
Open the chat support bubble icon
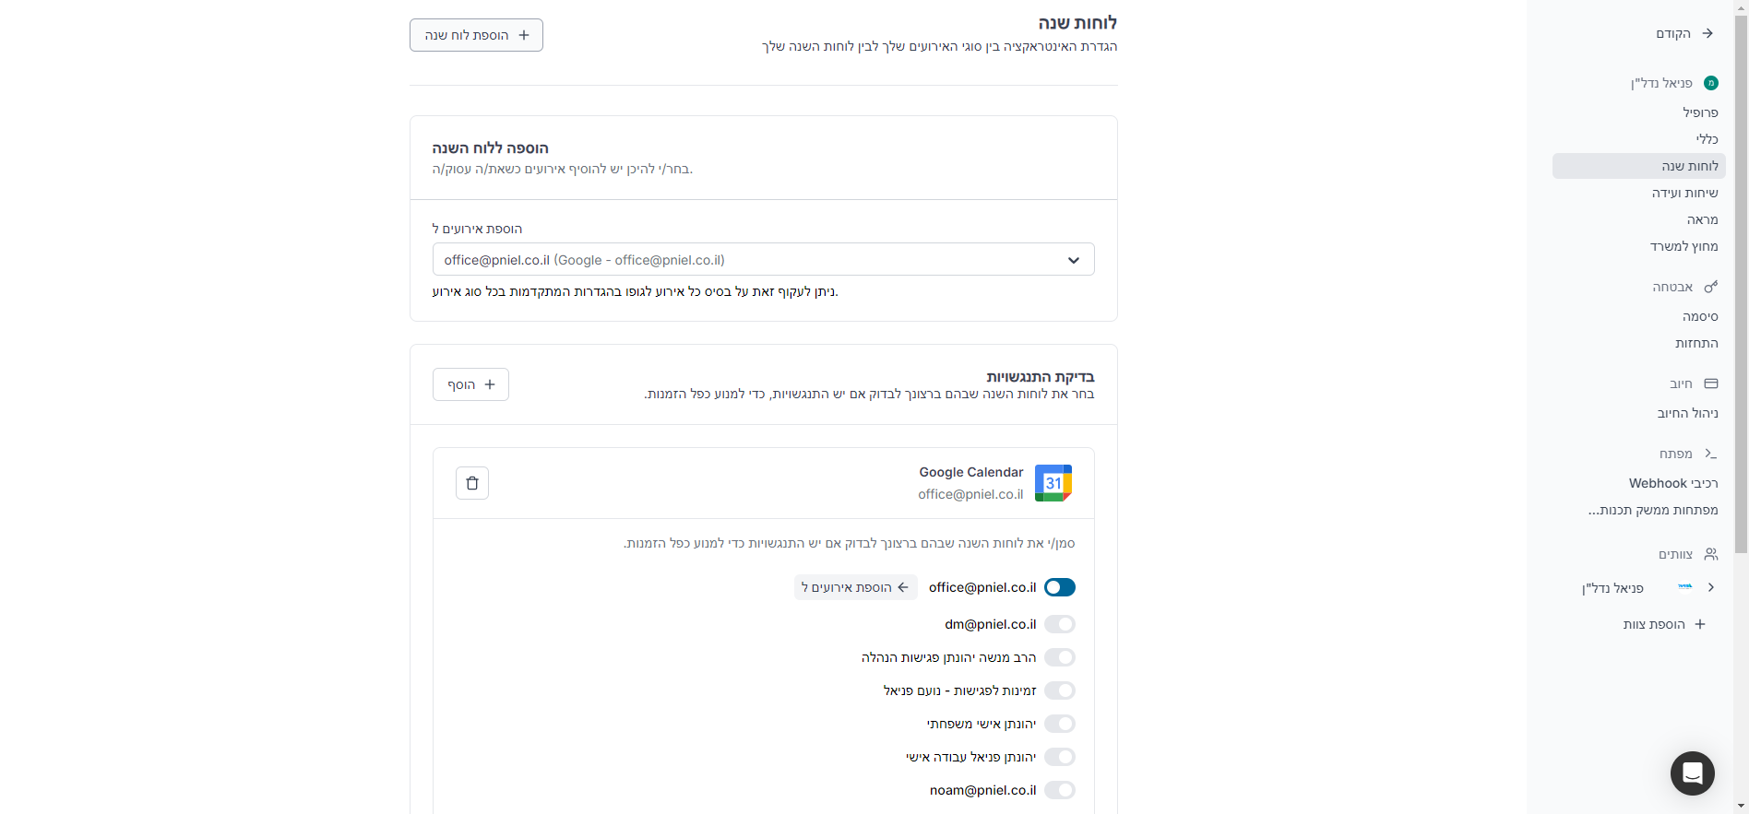[x=1693, y=773]
